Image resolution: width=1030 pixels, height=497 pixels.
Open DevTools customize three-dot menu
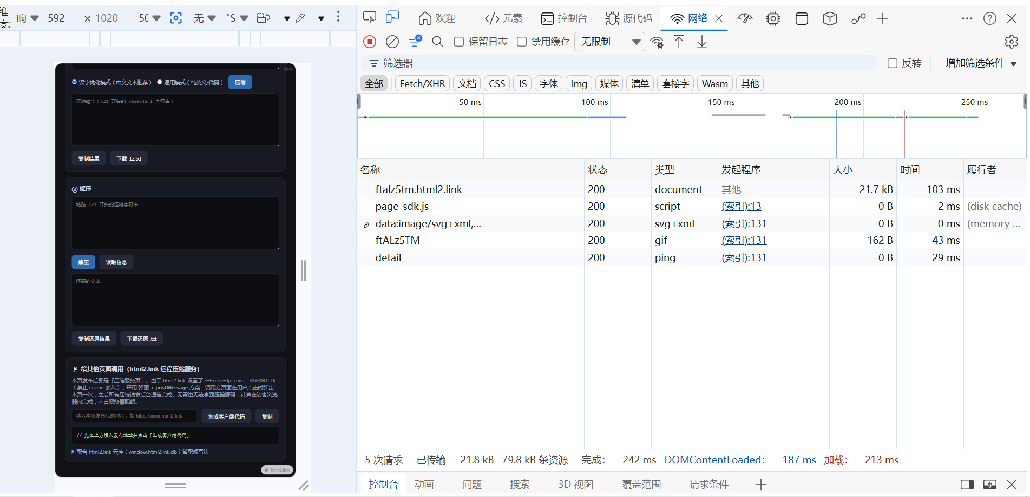967,18
